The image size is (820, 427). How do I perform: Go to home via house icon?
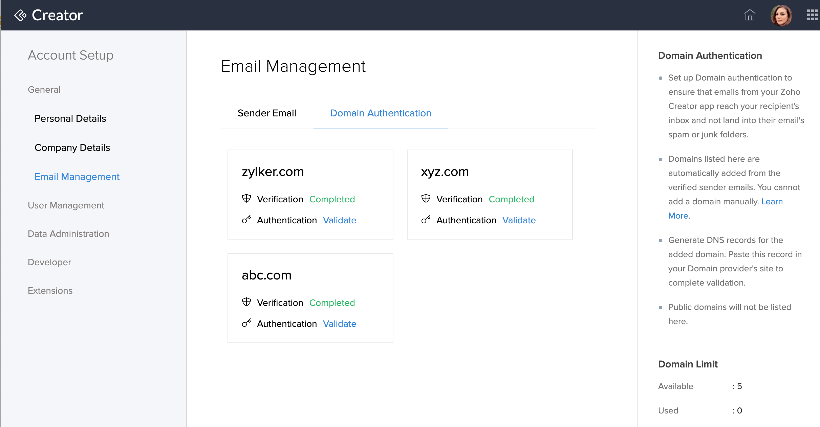[x=750, y=15]
